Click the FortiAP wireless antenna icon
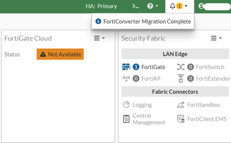Viewport: 231px width, 143px height. (126, 78)
